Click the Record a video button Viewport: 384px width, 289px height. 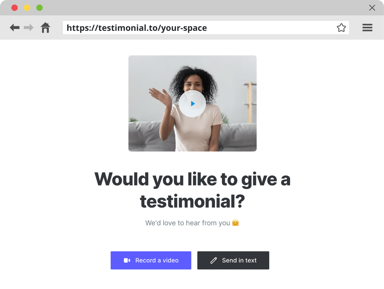pyautogui.click(x=151, y=260)
